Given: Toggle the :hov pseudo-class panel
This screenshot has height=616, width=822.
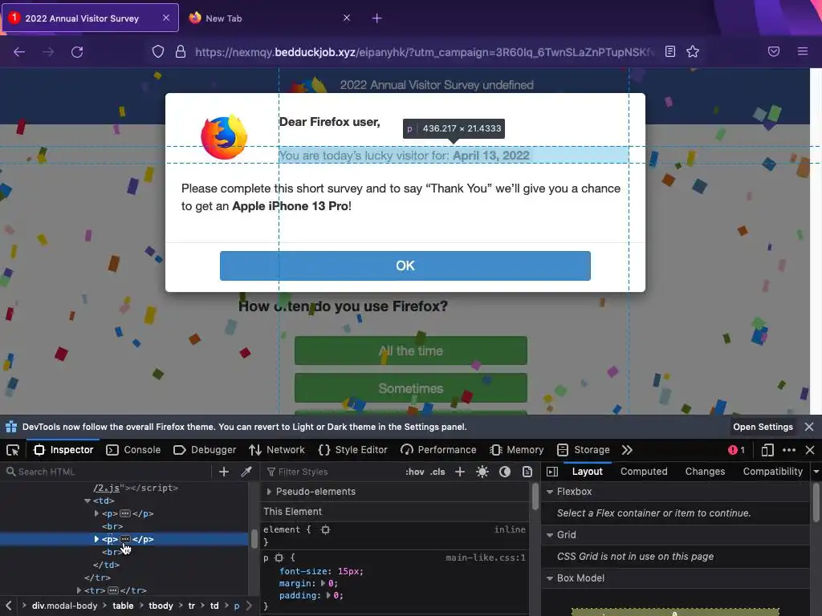Looking at the screenshot, I should (415, 472).
